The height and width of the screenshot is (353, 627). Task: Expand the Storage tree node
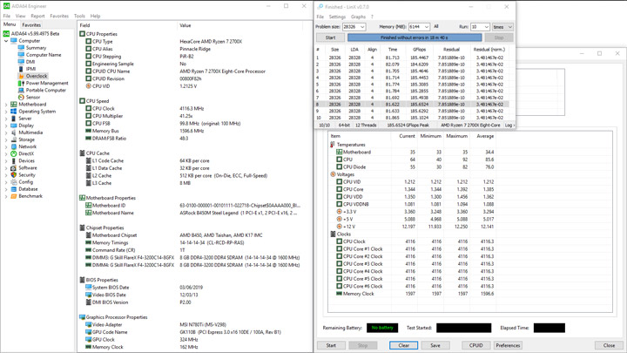6,139
